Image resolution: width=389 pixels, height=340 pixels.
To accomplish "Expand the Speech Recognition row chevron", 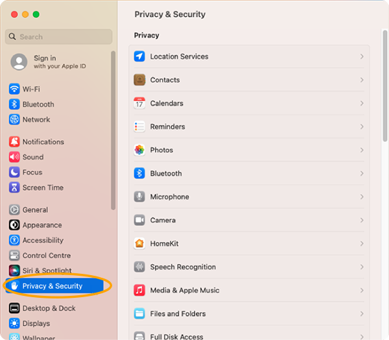I will point(362,267).
